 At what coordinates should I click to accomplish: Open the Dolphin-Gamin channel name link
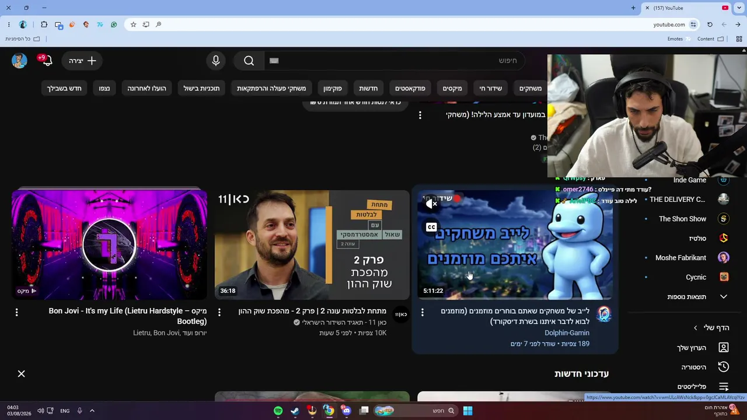click(x=567, y=333)
